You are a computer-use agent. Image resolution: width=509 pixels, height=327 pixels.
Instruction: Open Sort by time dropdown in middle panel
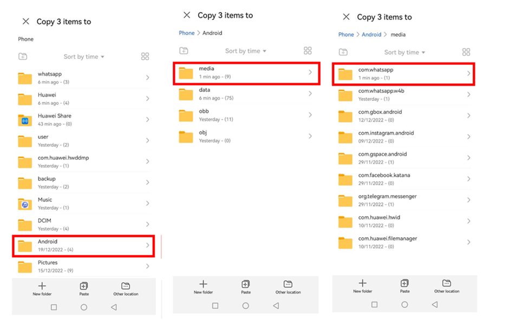[x=246, y=51]
